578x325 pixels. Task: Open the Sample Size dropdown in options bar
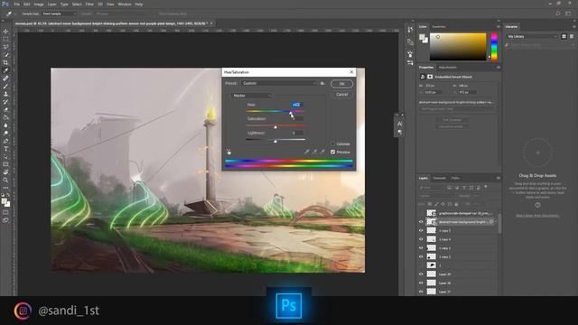[60, 14]
